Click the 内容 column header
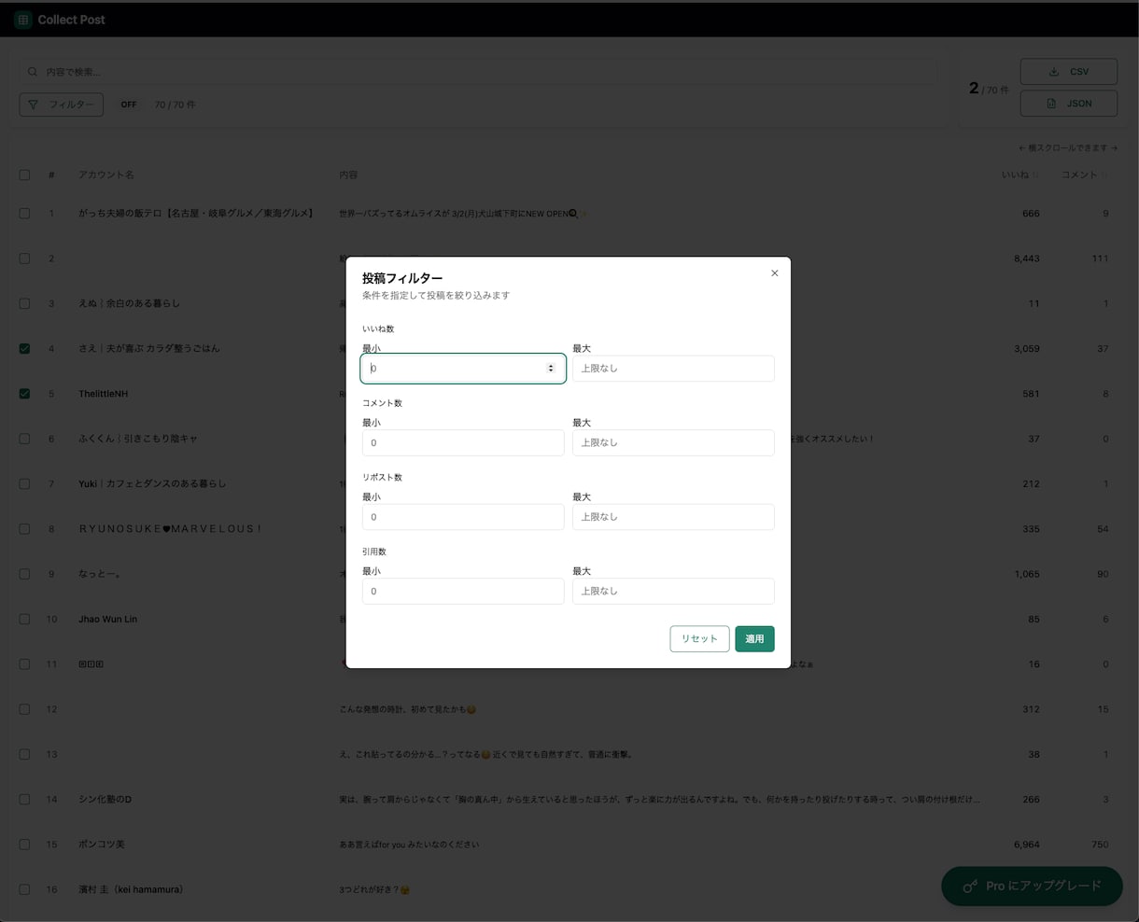The image size is (1139, 922). pyautogui.click(x=348, y=175)
